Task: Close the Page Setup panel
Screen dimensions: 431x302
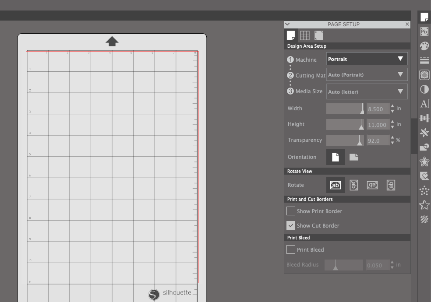Action: (x=407, y=24)
